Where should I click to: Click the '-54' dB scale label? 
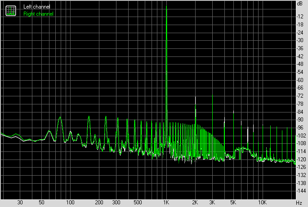pos(300,72)
